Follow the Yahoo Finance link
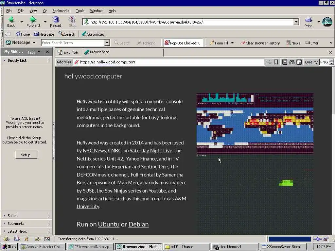 pyautogui.click(x=141, y=159)
